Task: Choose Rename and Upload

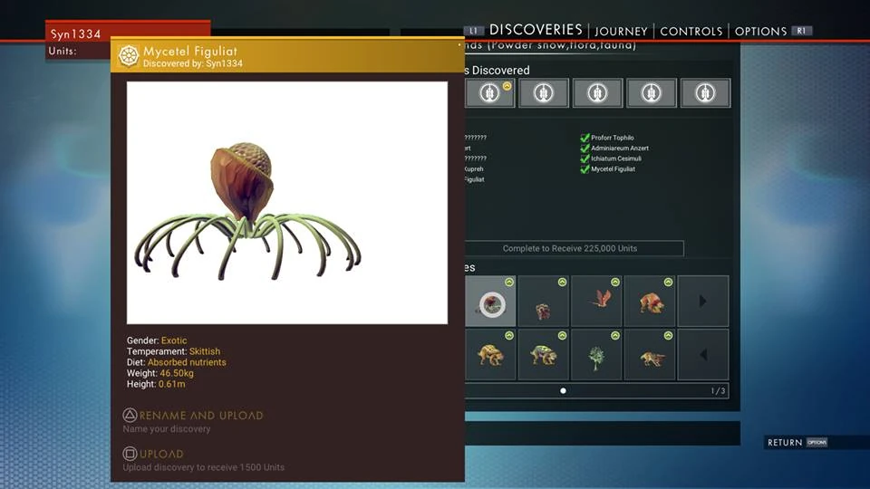Action: (201, 416)
